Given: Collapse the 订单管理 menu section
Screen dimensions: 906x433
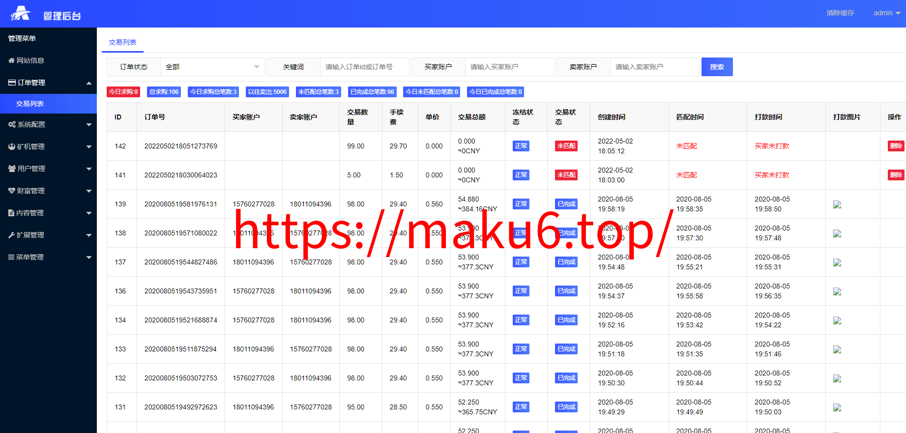Looking at the screenshot, I should (48, 83).
